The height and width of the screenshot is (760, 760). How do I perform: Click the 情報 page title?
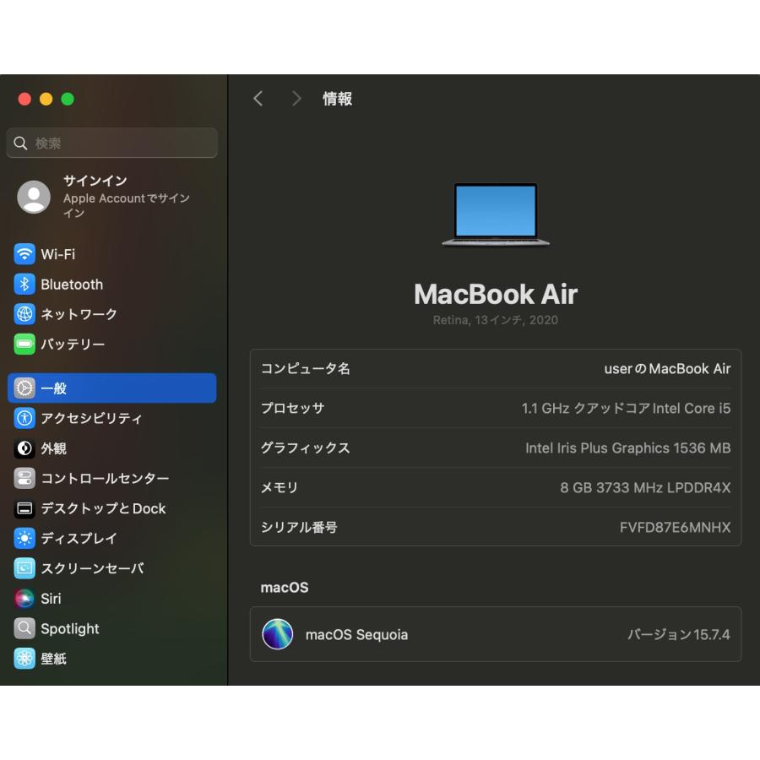pos(337,99)
